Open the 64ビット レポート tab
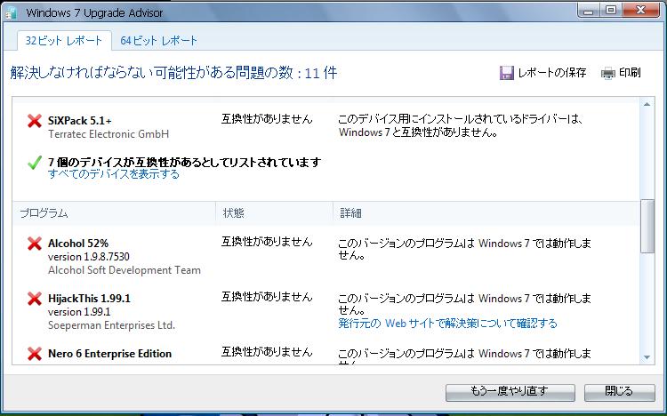667x416 pixels. tap(158, 41)
